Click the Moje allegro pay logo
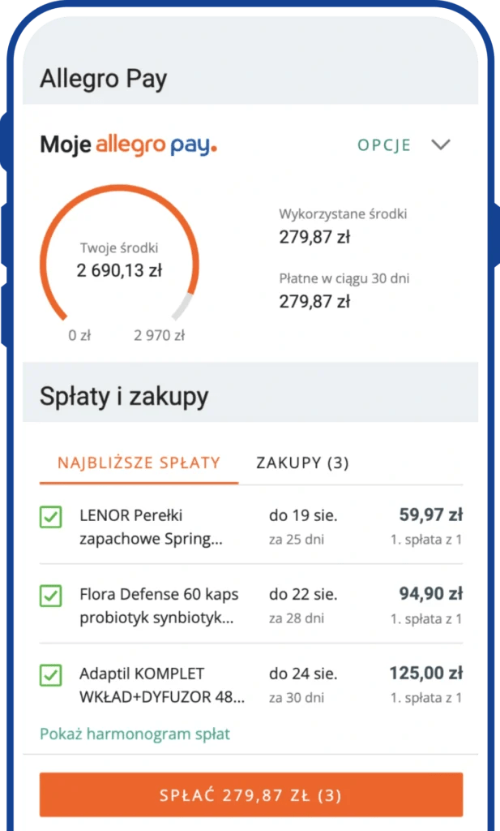This screenshot has height=831, width=500. click(x=128, y=145)
